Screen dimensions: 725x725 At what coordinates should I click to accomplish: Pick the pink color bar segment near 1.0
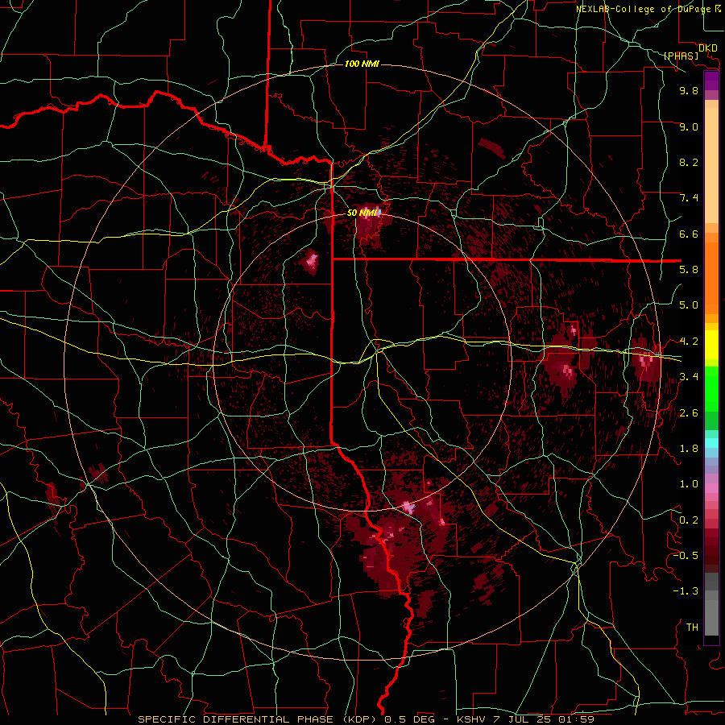click(x=711, y=488)
